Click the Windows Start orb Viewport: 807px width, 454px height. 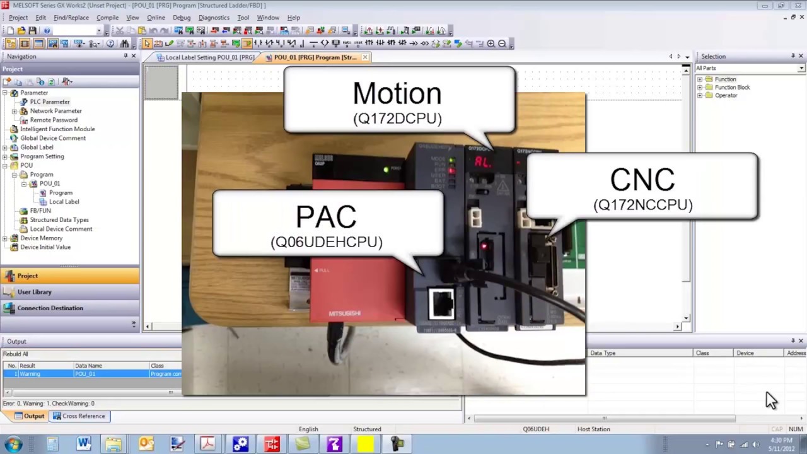[x=13, y=444]
